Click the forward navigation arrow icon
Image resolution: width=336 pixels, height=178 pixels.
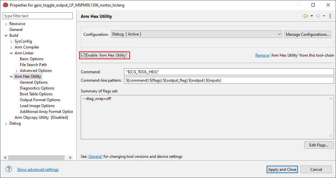(318, 16)
